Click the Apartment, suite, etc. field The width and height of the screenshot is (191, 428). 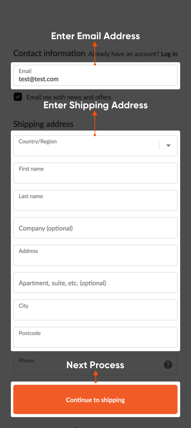[x=95, y=283]
